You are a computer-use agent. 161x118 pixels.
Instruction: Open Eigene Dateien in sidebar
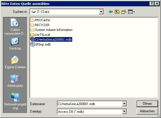tap(15, 62)
